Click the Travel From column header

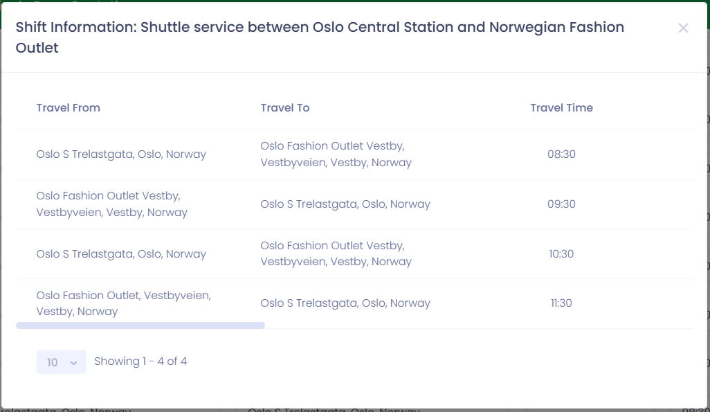pyautogui.click(x=69, y=108)
